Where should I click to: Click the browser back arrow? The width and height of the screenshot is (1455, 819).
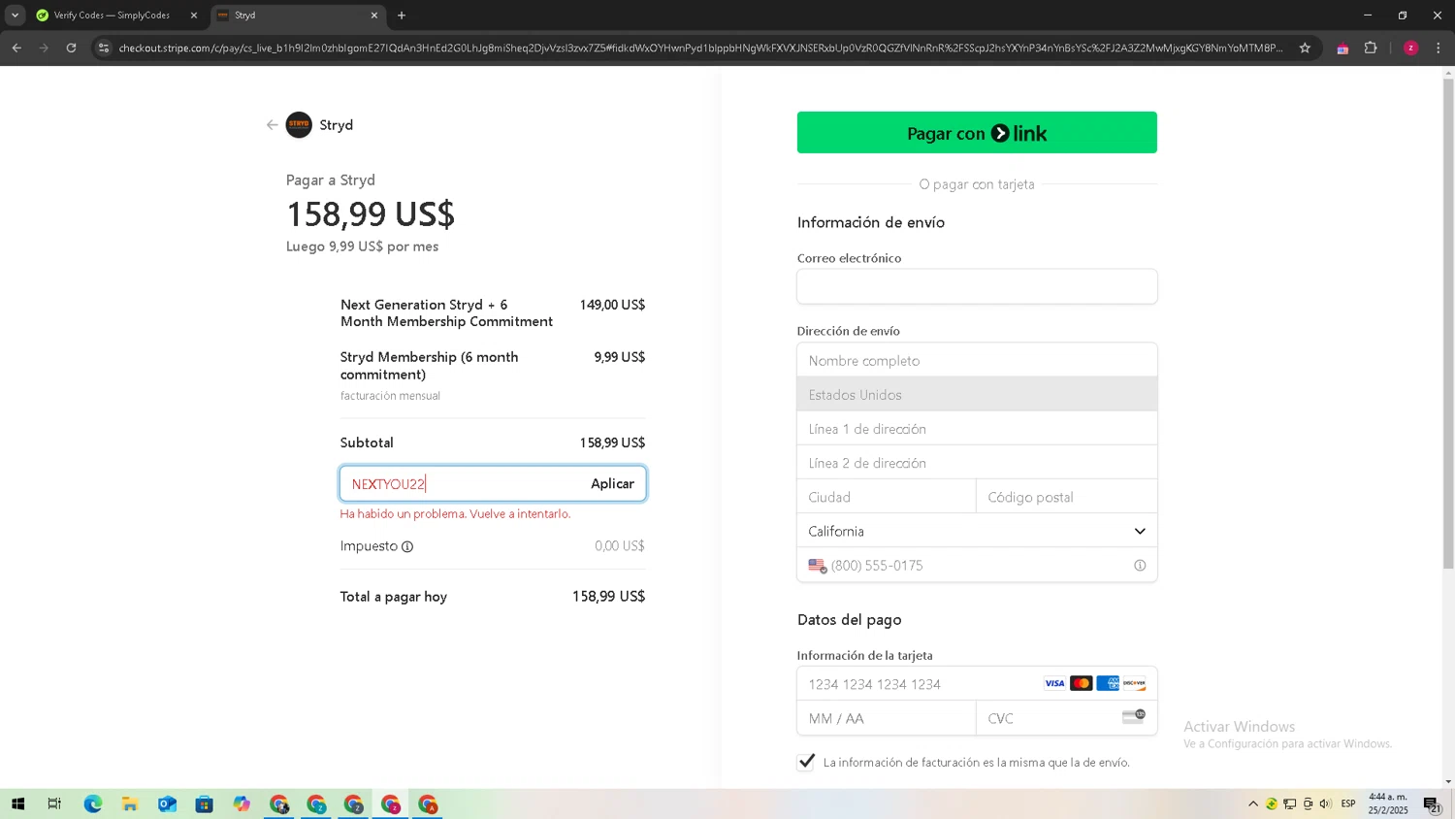pos(16,48)
